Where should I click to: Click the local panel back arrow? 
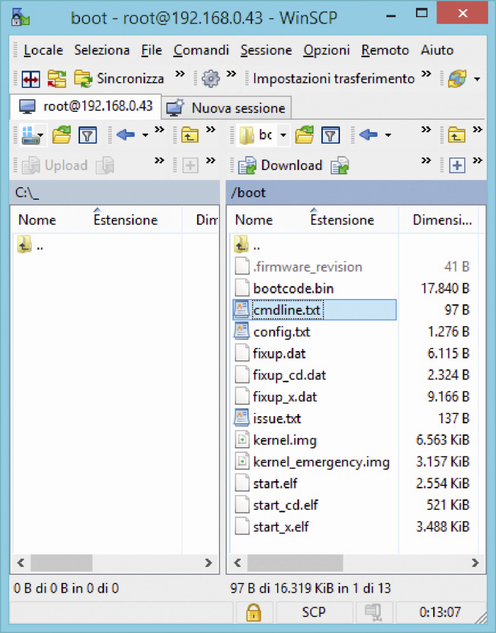[126, 134]
